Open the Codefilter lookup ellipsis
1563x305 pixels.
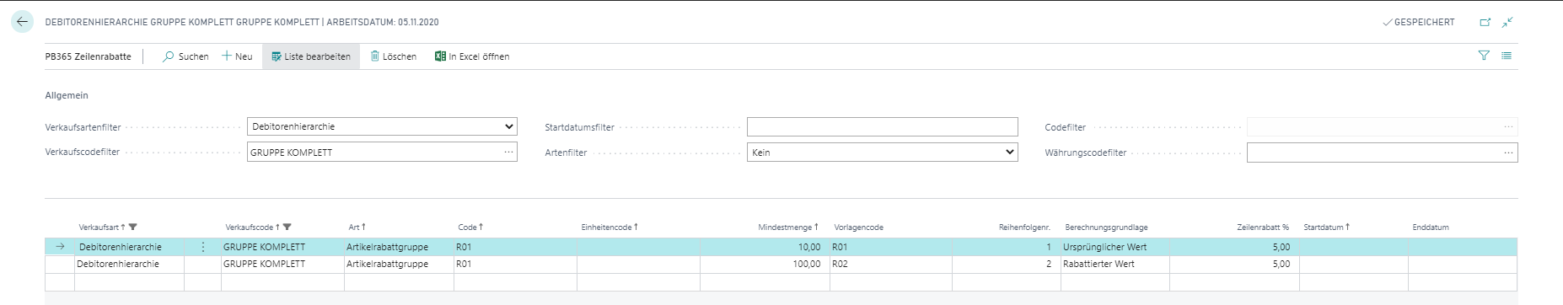point(1509,127)
